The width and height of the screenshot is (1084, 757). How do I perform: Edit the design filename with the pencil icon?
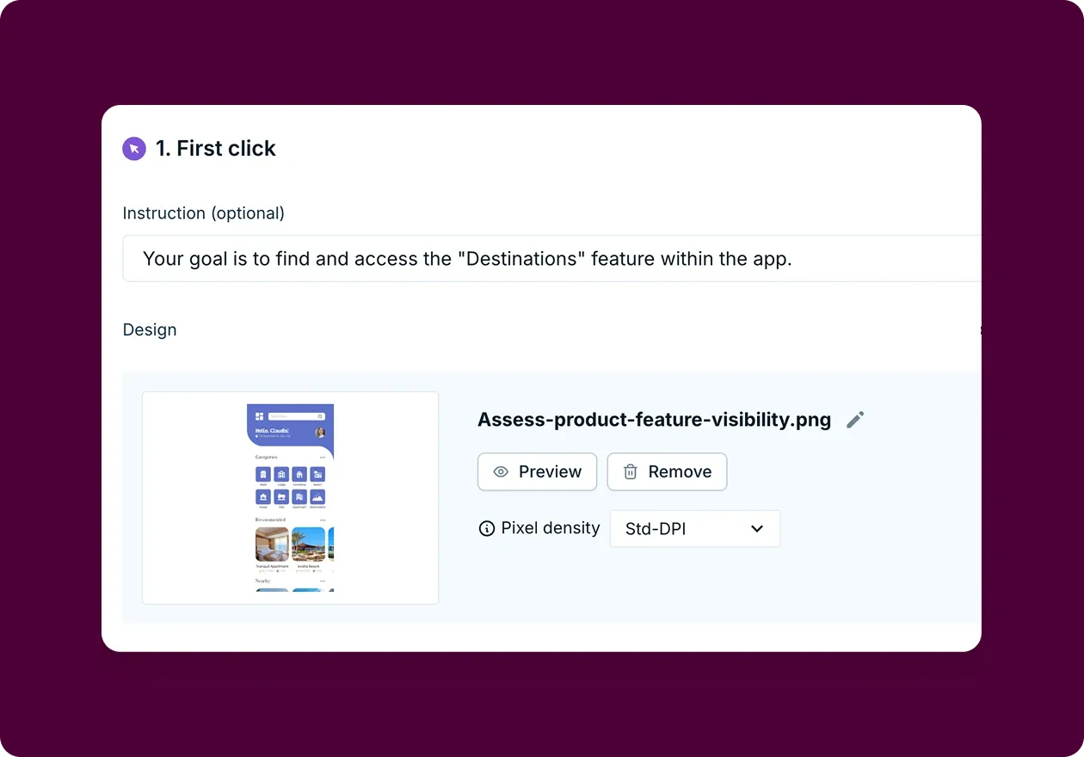(x=855, y=419)
